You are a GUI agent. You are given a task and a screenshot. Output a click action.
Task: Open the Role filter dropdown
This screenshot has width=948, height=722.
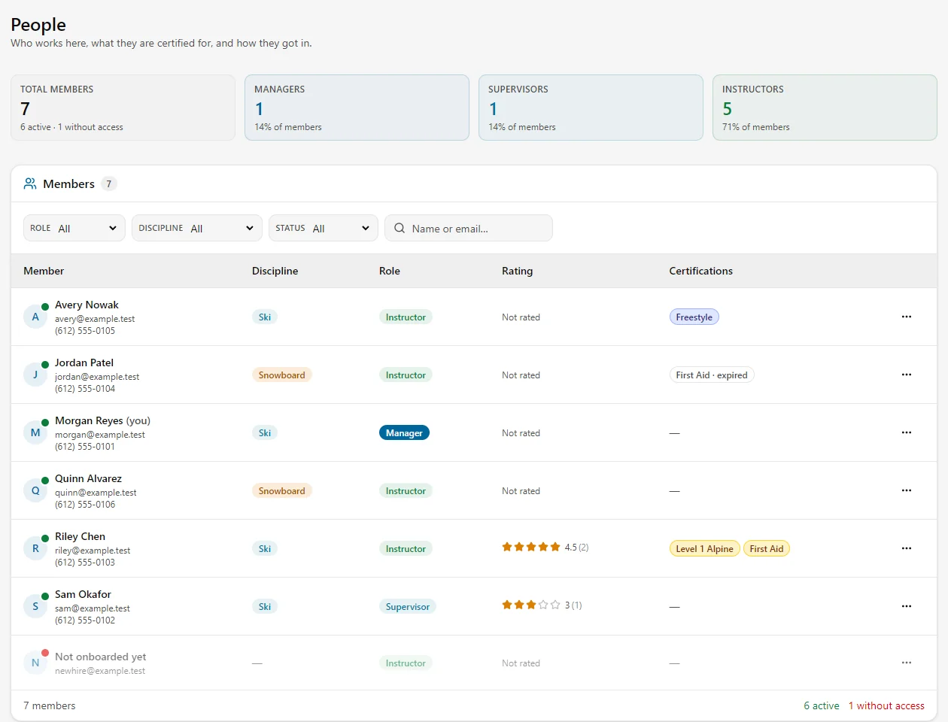click(74, 228)
